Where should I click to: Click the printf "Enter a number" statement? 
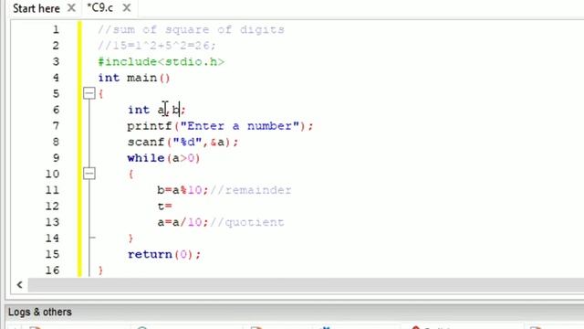point(220,126)
